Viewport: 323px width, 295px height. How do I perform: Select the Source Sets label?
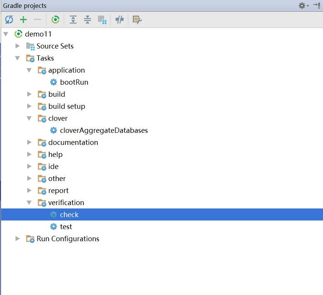pos(55,46)
